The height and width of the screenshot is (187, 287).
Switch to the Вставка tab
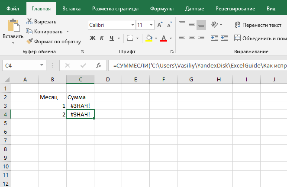click(x=71, y=9)
